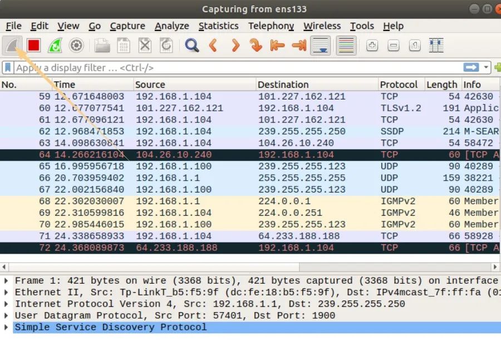Click the horizontal scrollbar thumb of packet list
Viewport: 501px width, 356px height.
[154, 266]
